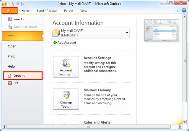Click the green plus Add Account icon

55,43
